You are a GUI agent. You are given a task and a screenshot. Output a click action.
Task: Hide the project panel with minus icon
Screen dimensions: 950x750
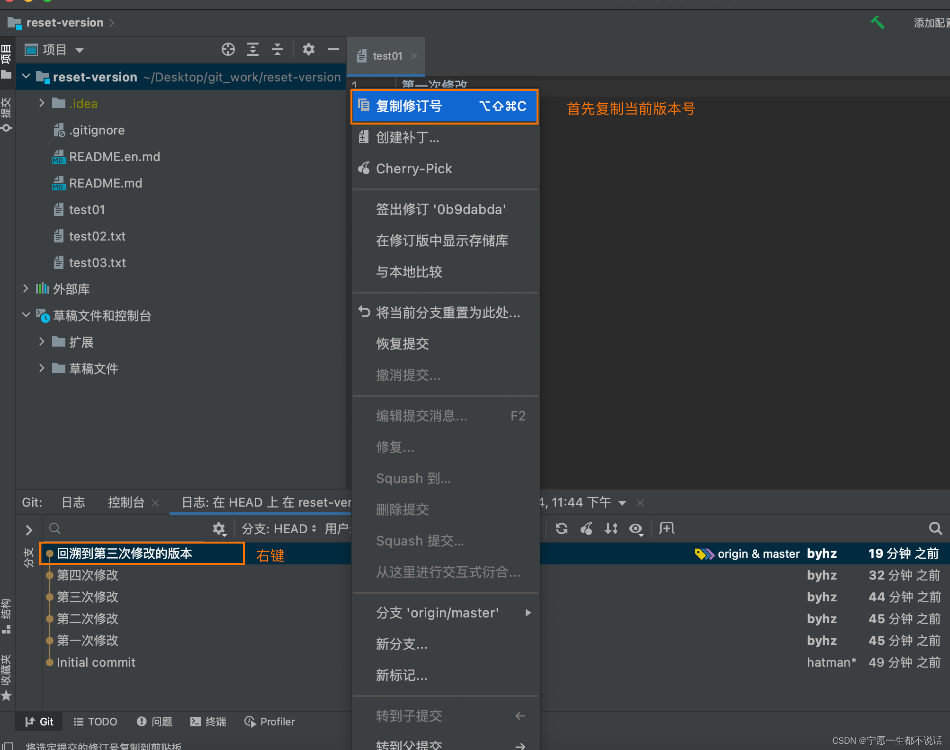click(333, 50)
